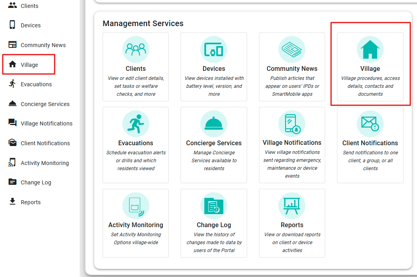The image size is (417, 277).
Task: Click the Management Services heading
Action: tap(143, 23)
